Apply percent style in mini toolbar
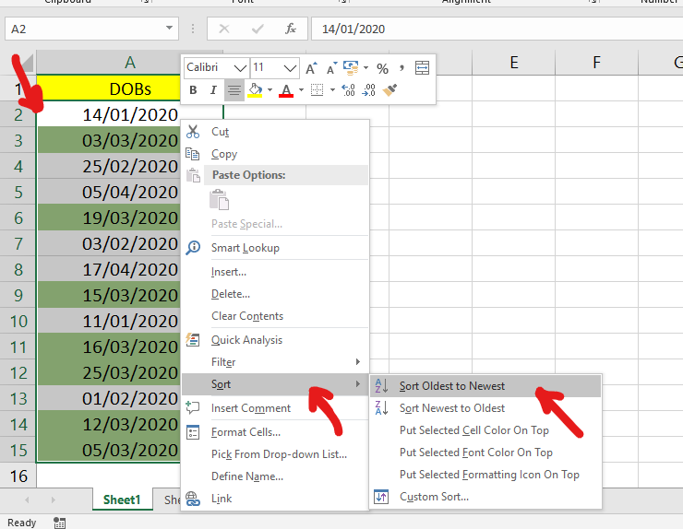This screenshot has height=529, width=683. (x=382, y=68)
